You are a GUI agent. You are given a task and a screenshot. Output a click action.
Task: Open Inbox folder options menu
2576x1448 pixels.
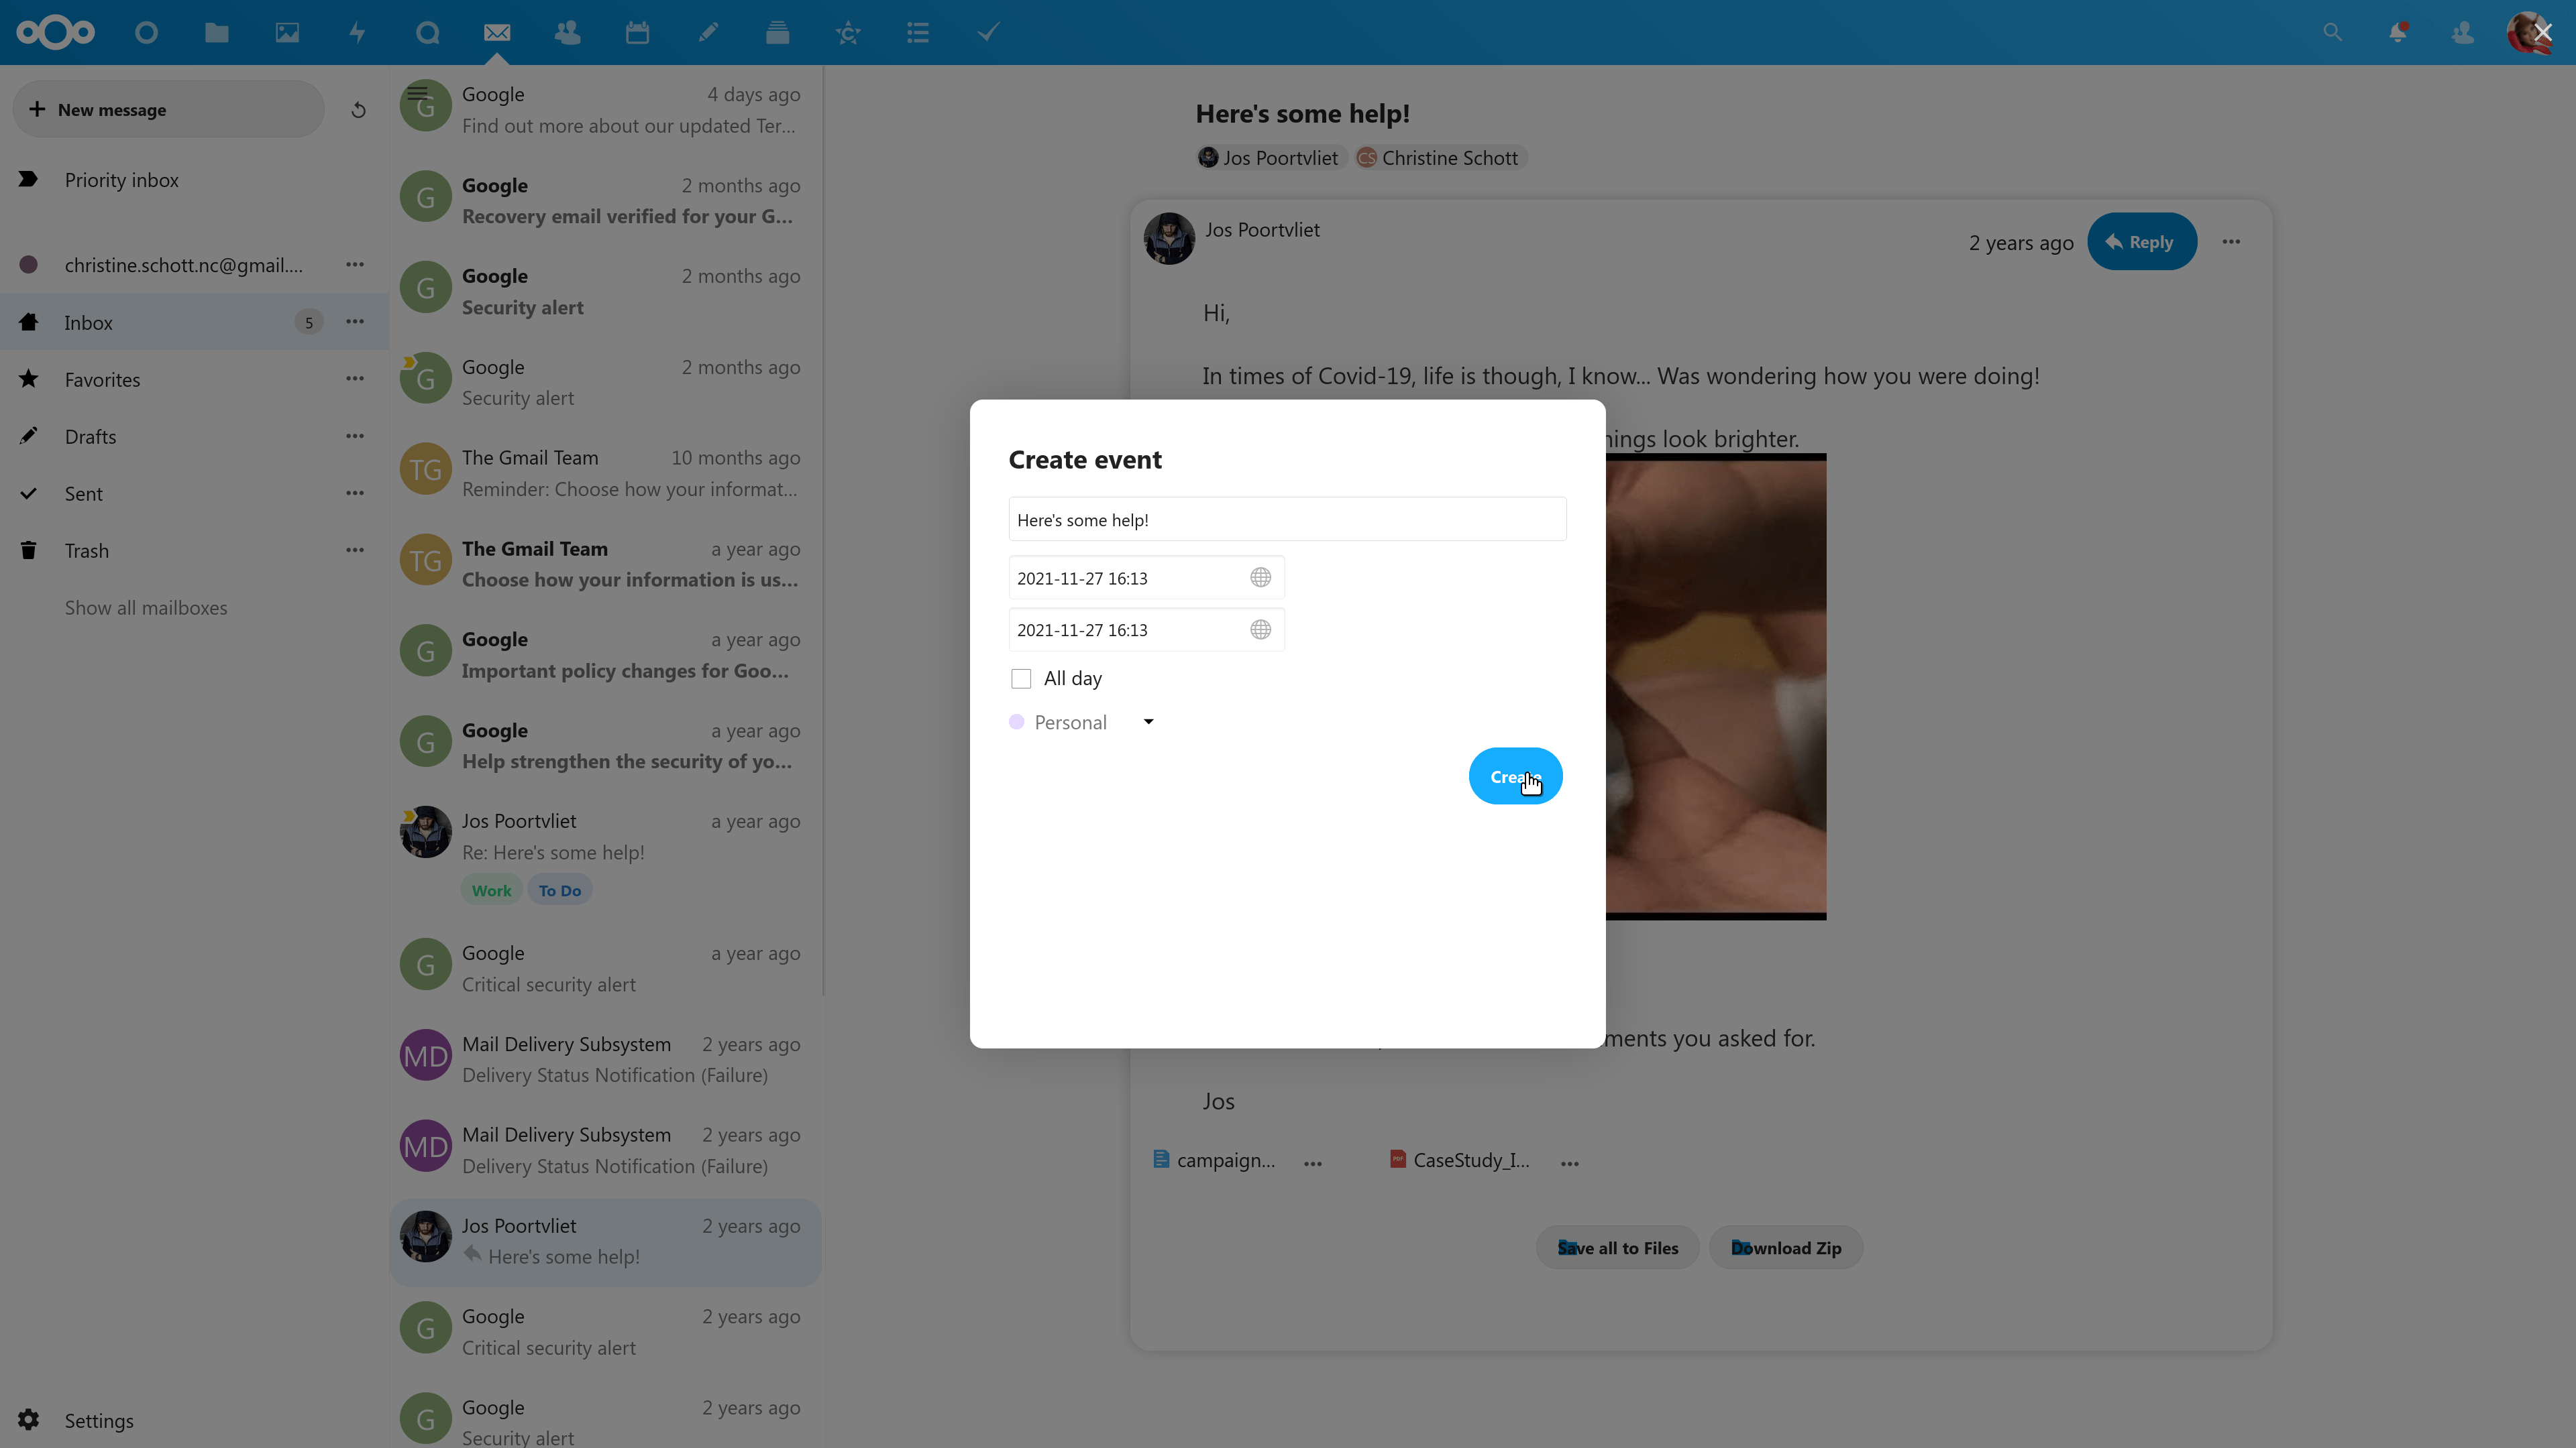click(355, 322)
